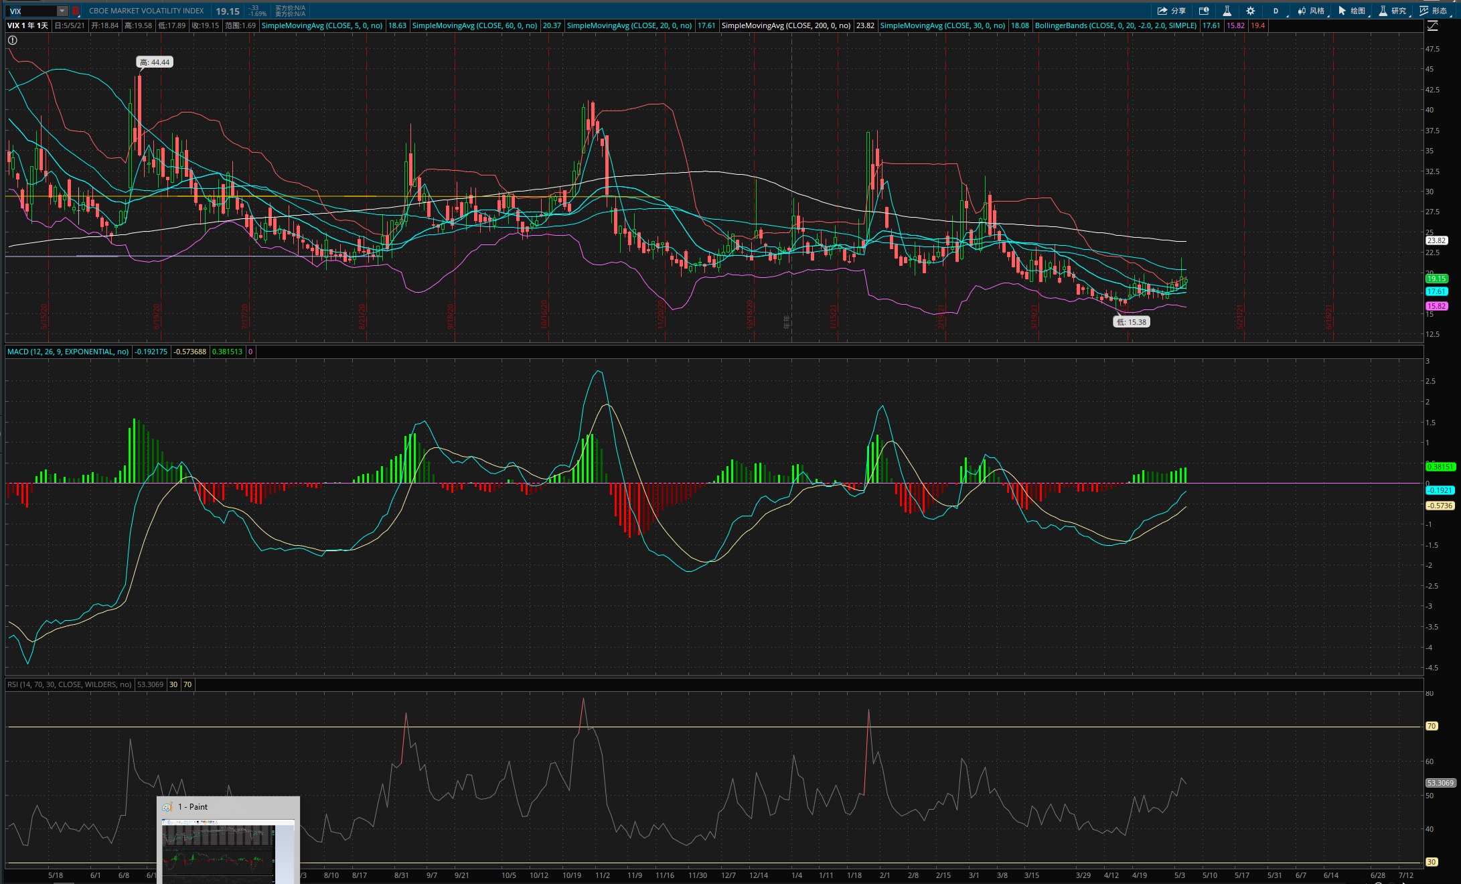Click the flask icon beside the gear

tap(1227, 11)
